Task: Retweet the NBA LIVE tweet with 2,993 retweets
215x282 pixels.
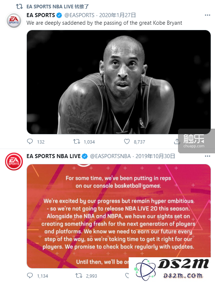Action: [79, 275]
